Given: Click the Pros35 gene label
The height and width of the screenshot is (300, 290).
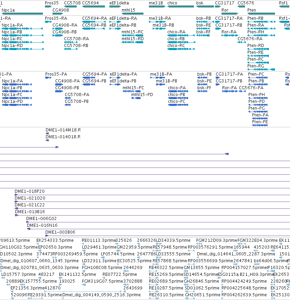Looking at the screenshot, I should [52, 3].
